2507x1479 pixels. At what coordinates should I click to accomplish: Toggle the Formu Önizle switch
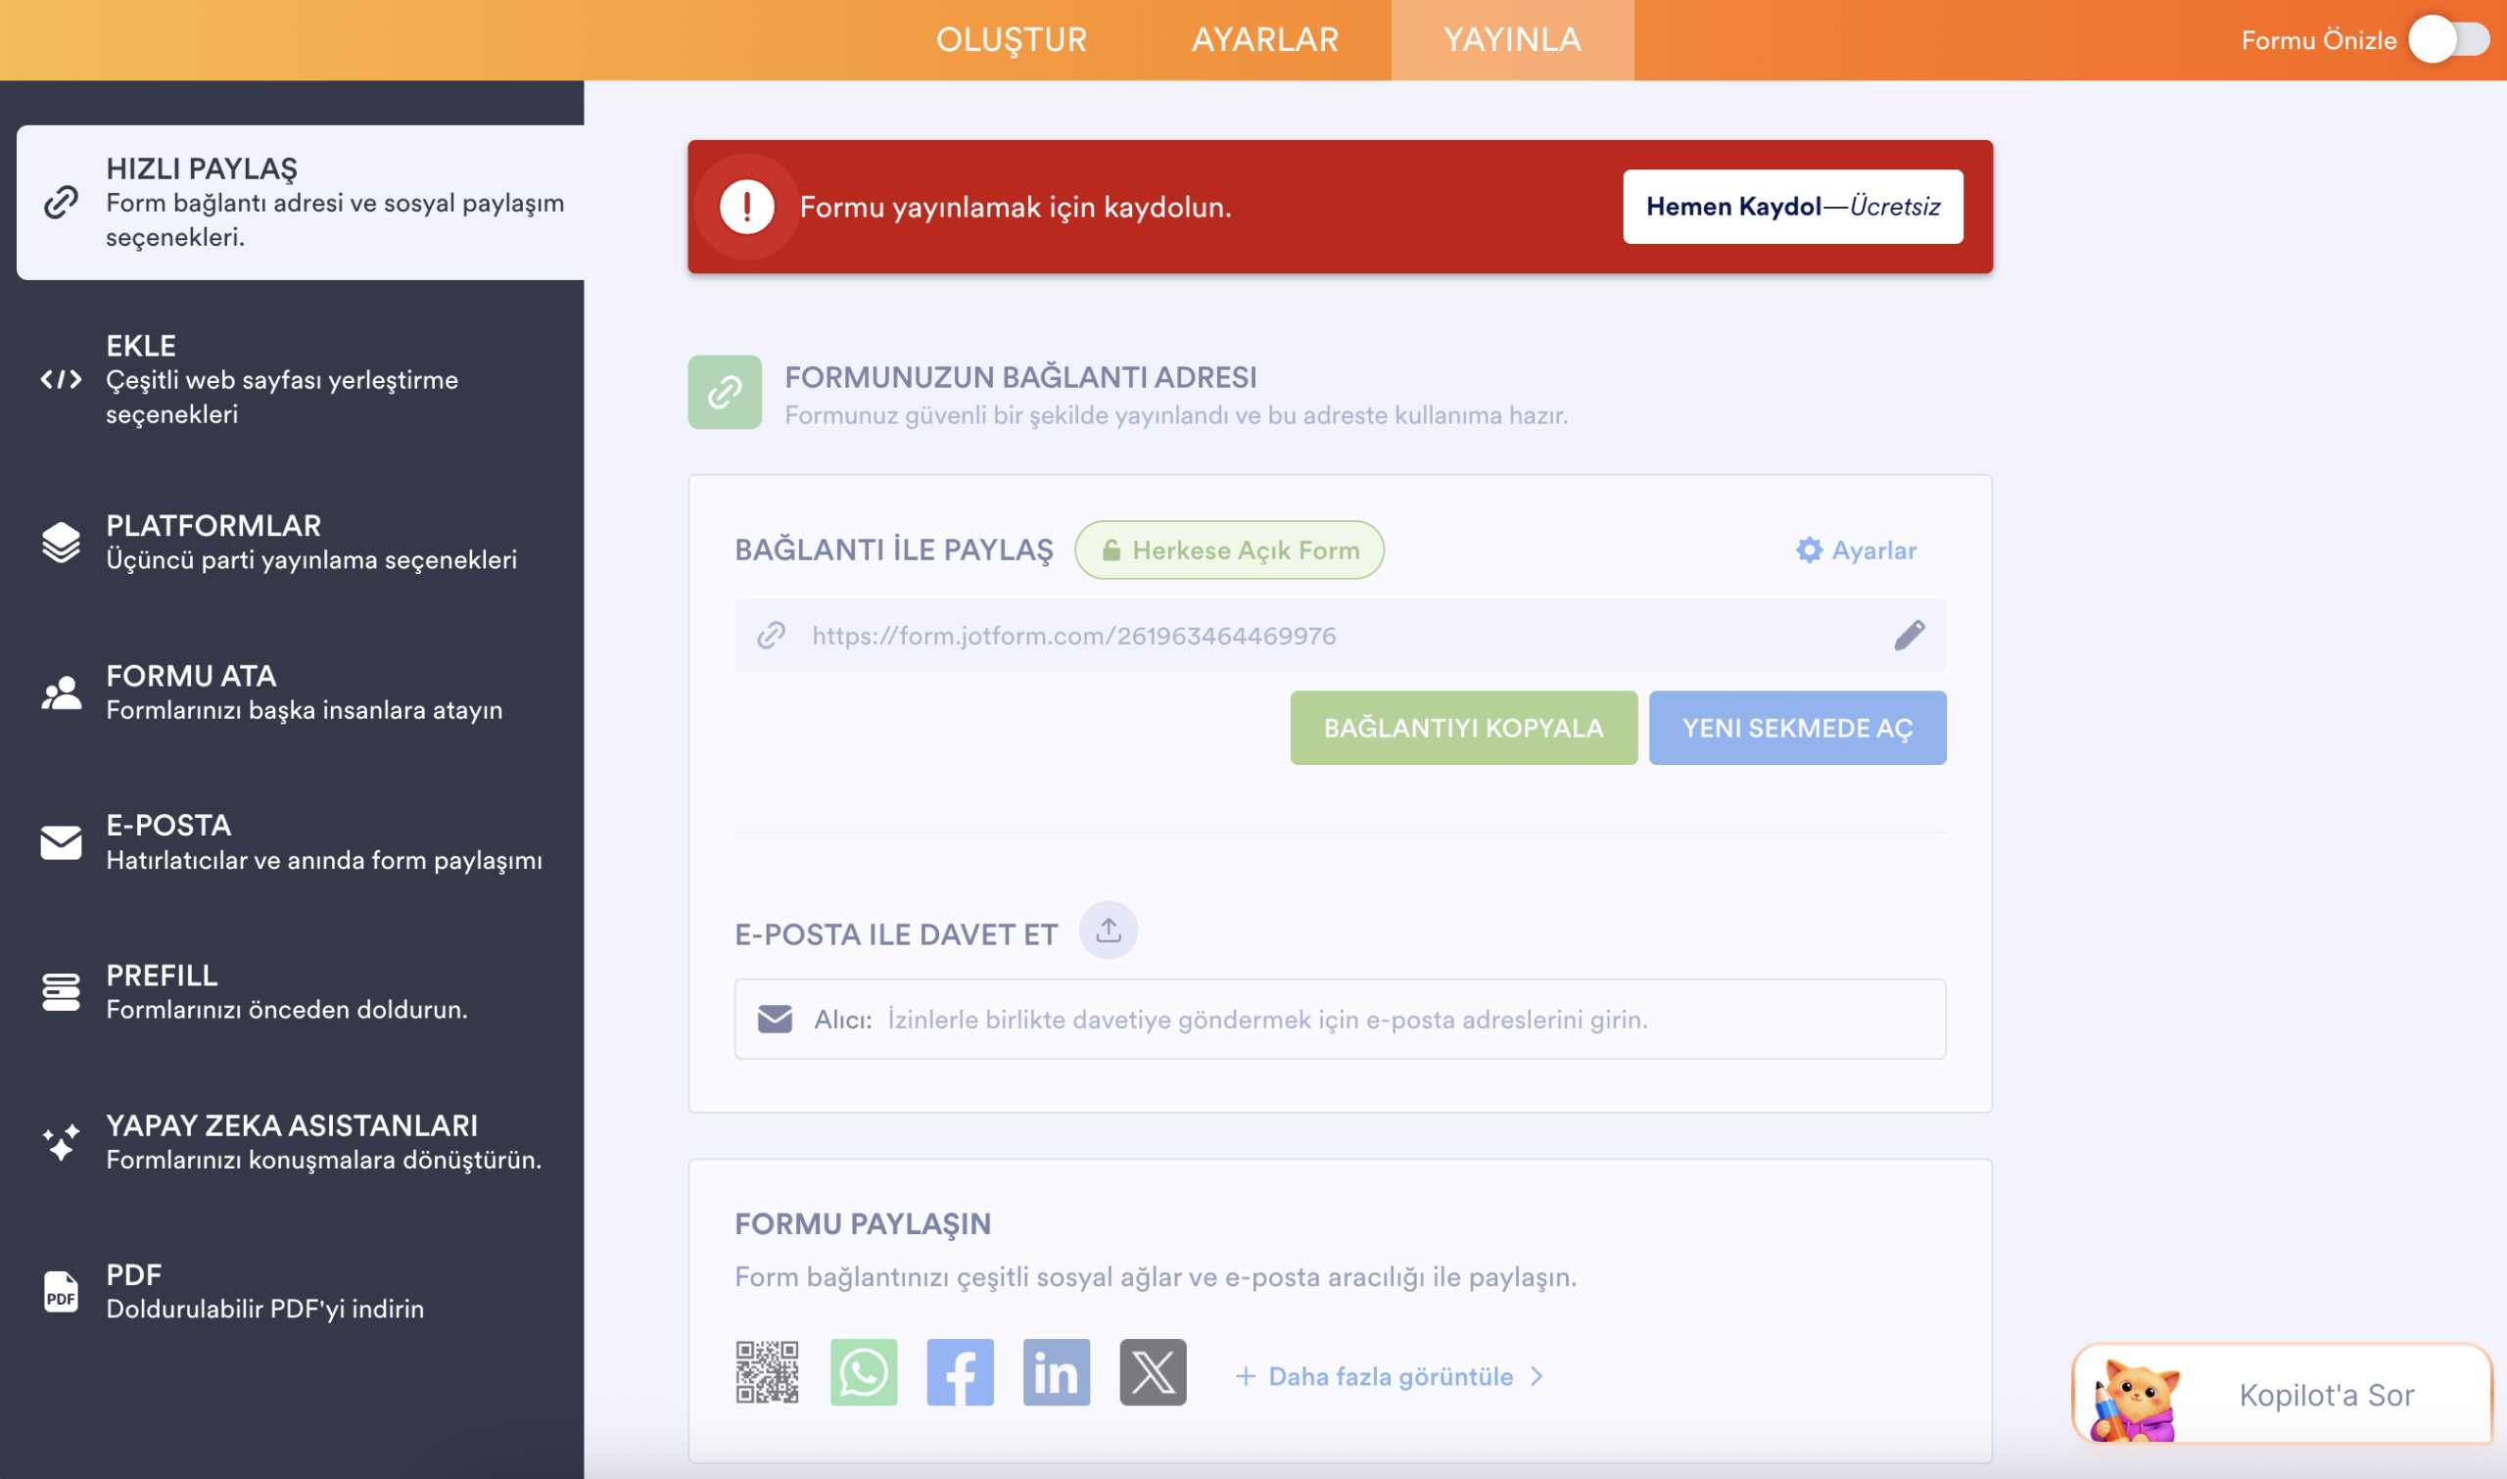(2448, 40)
